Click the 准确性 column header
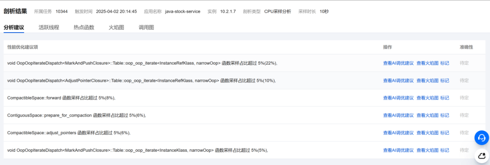This screenshot has width=490, height=165. coord(466,47)
